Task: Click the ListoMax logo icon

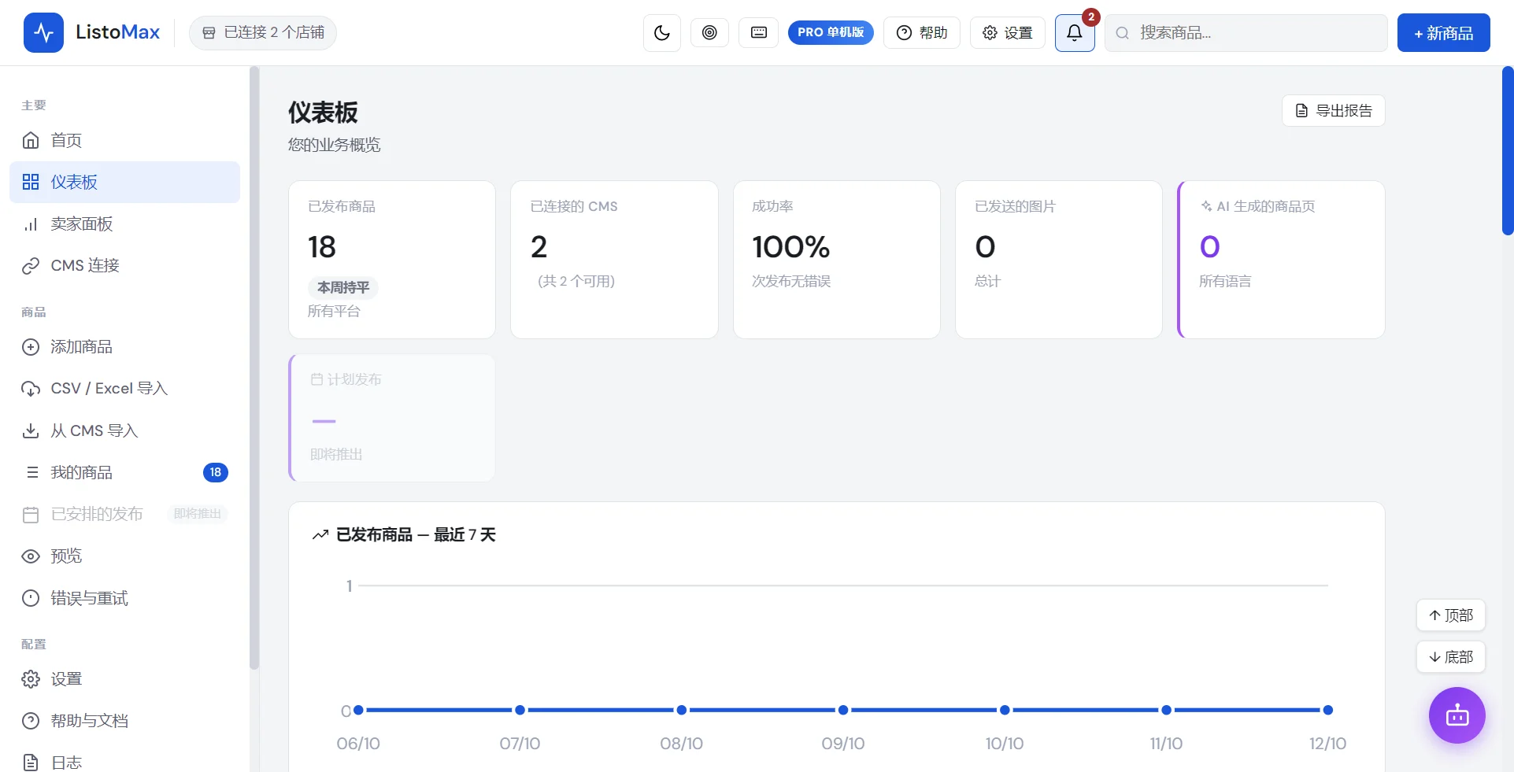Action: tap(43, 33)
